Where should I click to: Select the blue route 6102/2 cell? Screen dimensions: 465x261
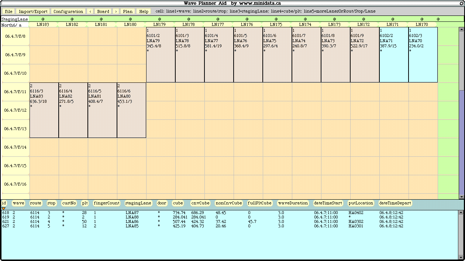394,55
